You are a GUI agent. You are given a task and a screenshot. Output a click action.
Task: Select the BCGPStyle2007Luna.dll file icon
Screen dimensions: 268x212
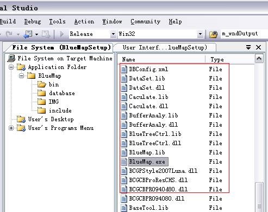pyautogui.click(x=124, y=171)
